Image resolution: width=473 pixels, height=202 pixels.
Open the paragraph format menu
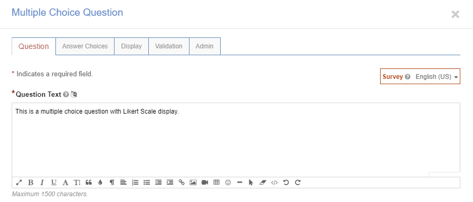point(112,183)
